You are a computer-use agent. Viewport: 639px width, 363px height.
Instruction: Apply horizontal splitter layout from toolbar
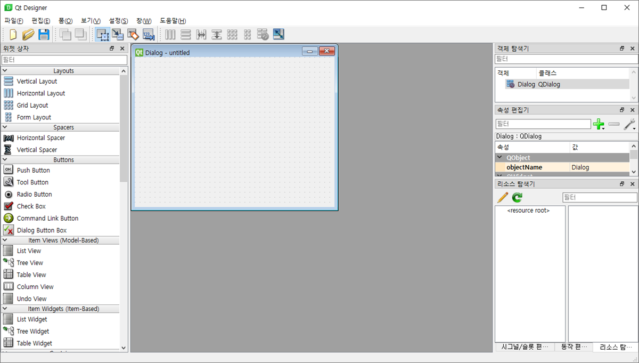pyautogui.click(x=201, y=35)
